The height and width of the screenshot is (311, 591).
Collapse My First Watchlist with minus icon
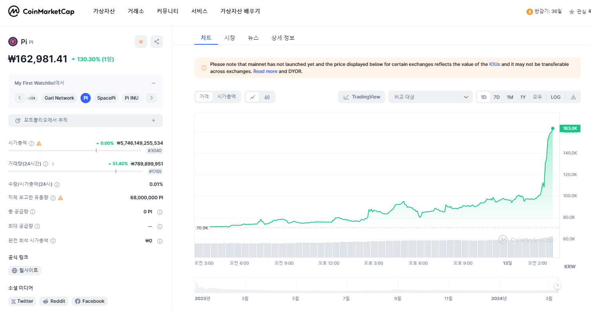[154, 83]
